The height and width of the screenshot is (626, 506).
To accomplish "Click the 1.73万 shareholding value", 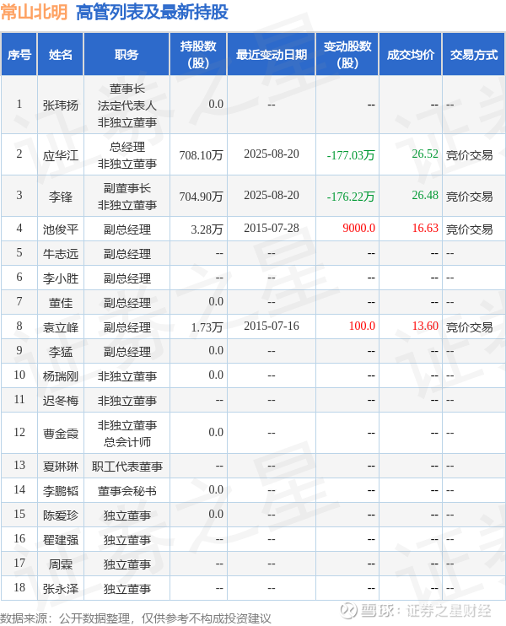I will click(x=207, y=327).
